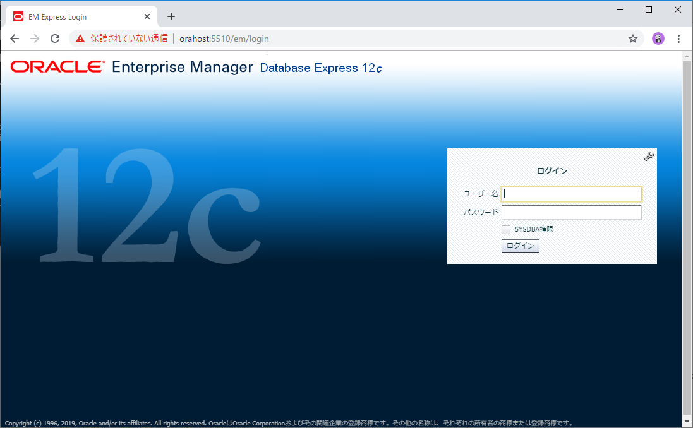Click the 保護されていない通信 security label

[129, 39]
